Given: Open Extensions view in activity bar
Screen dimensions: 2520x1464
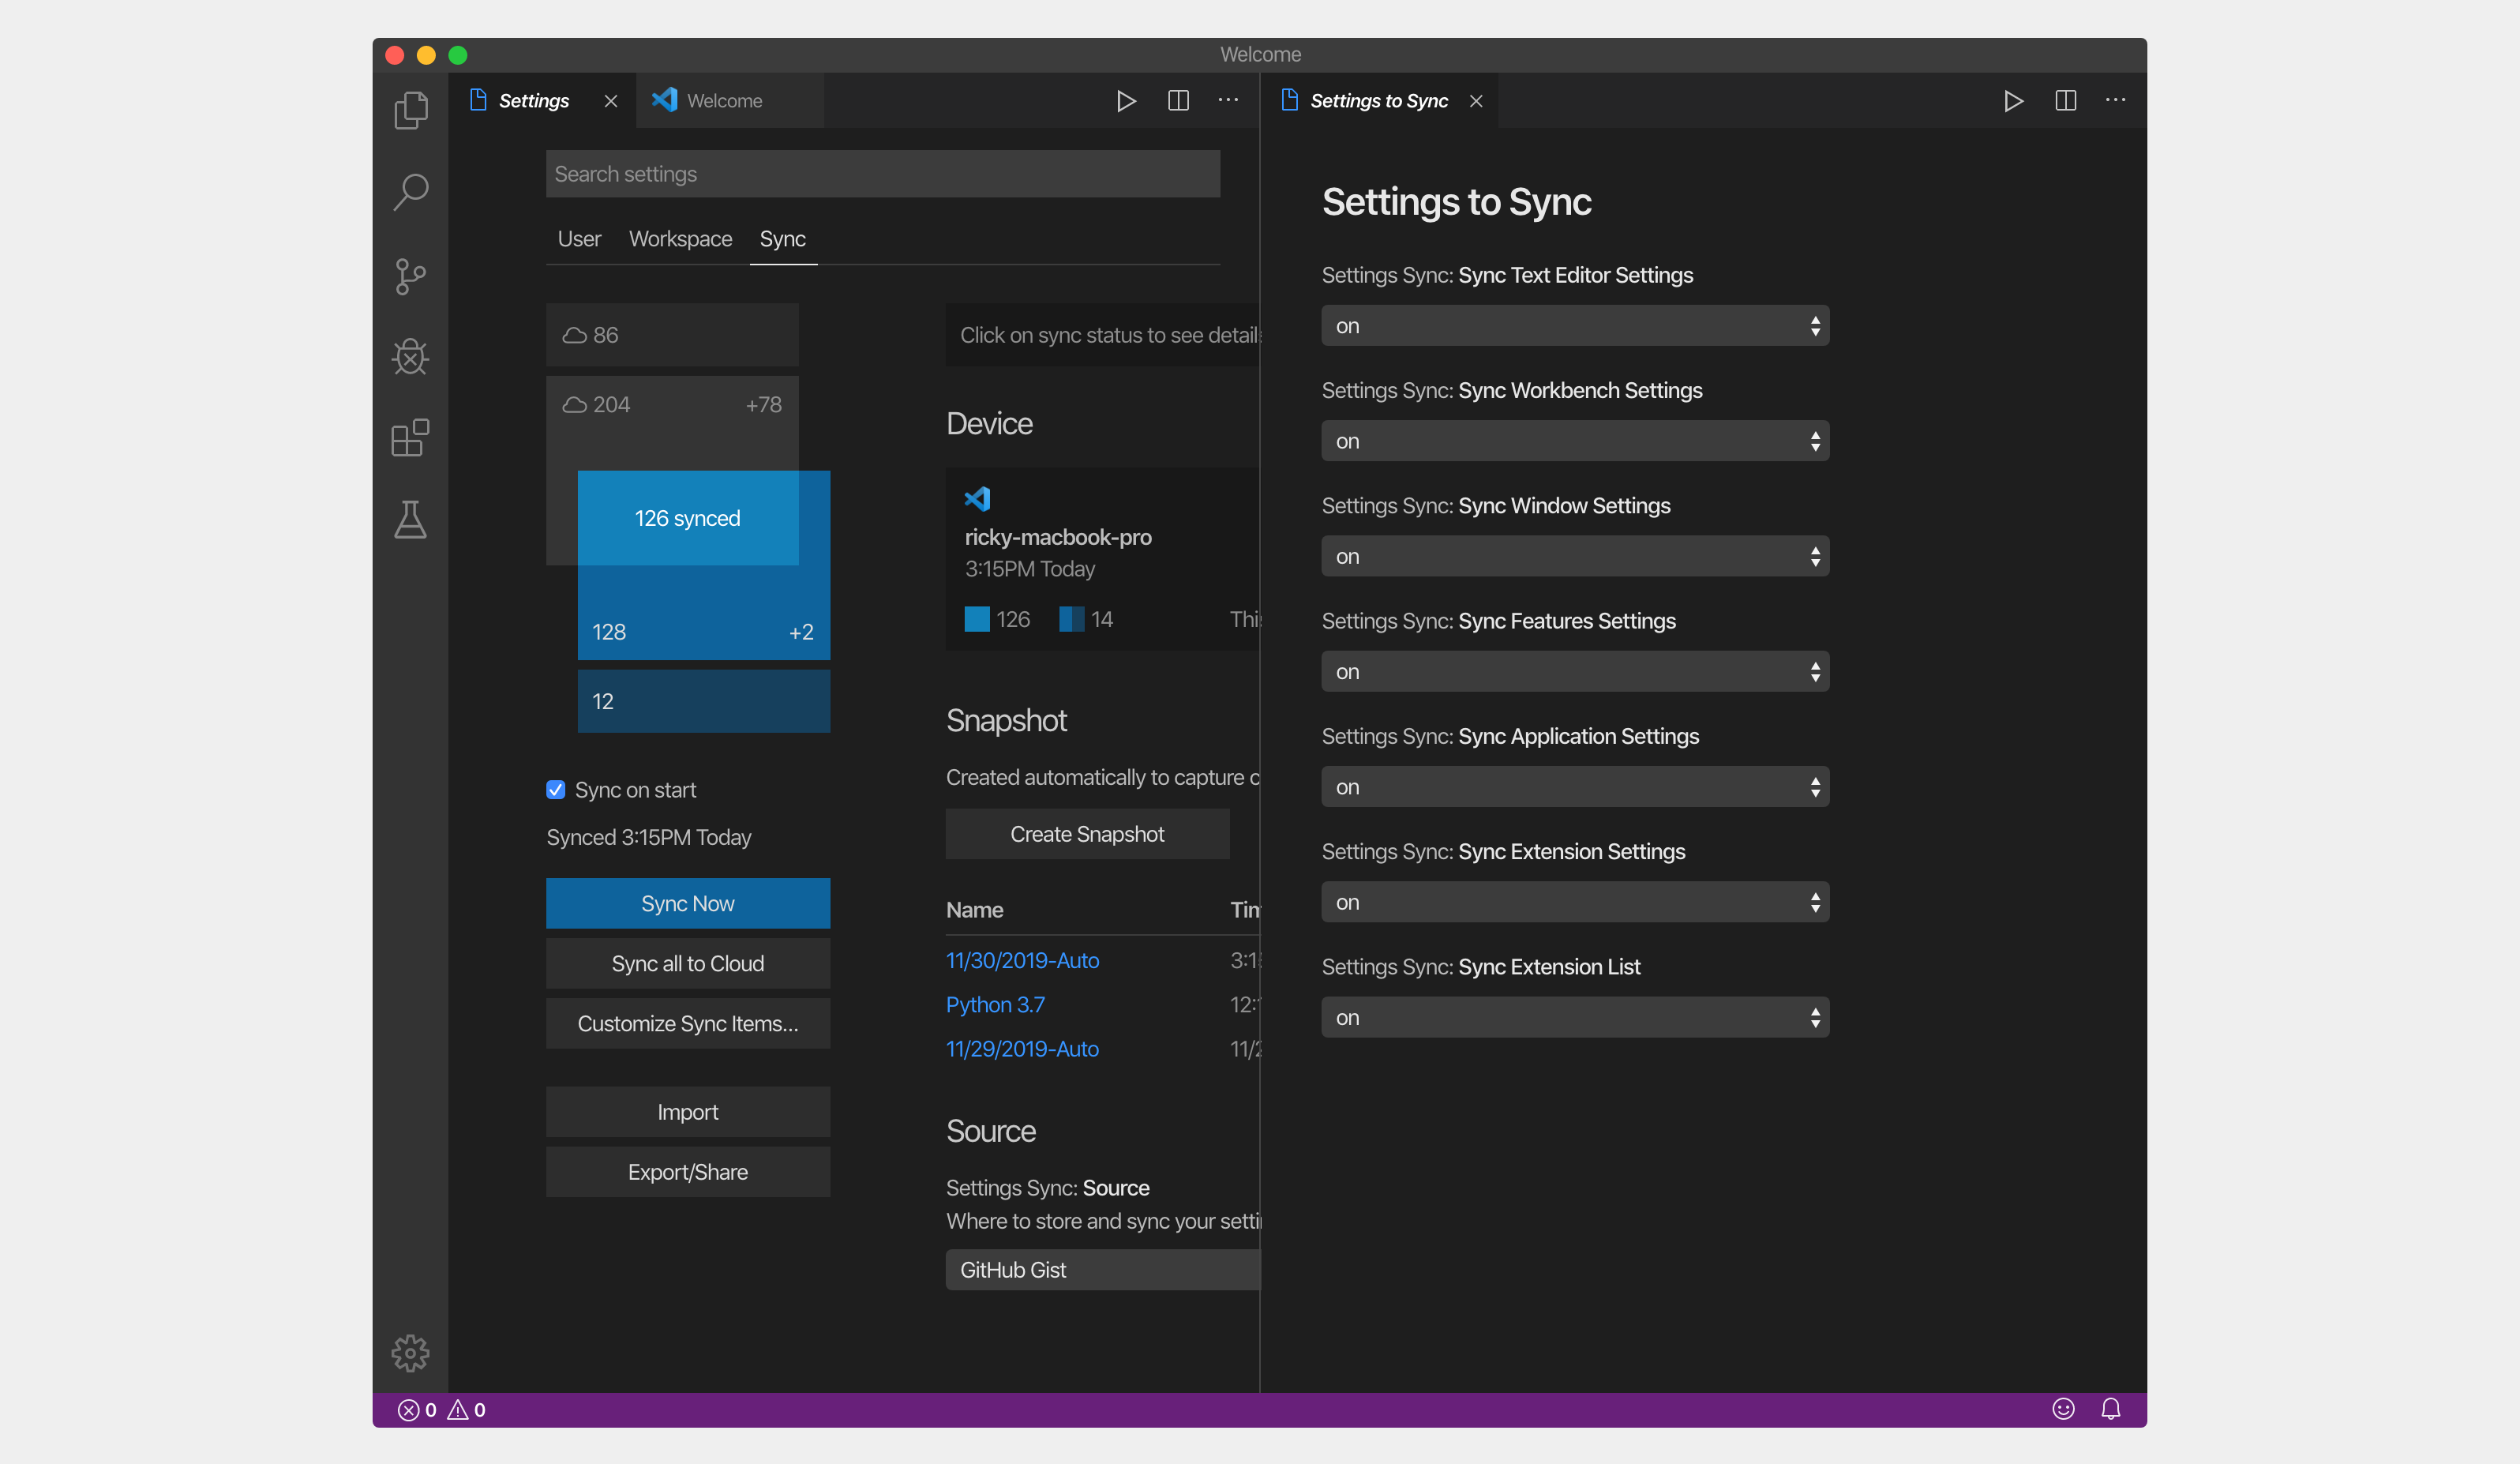Looking at the screenshot, I should tap(410, 438).
